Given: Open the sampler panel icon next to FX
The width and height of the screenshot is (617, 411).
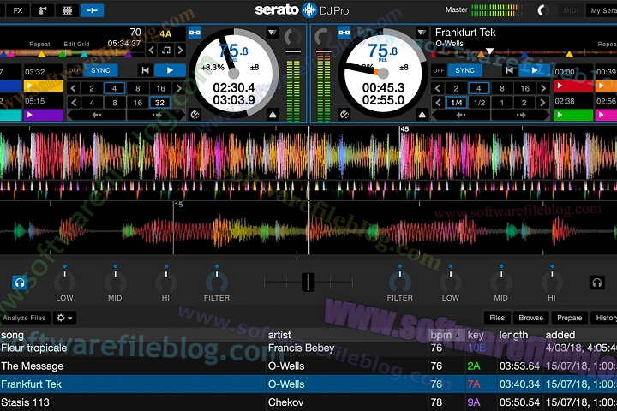Looking at the screenshot, I should tap(43, 10).
